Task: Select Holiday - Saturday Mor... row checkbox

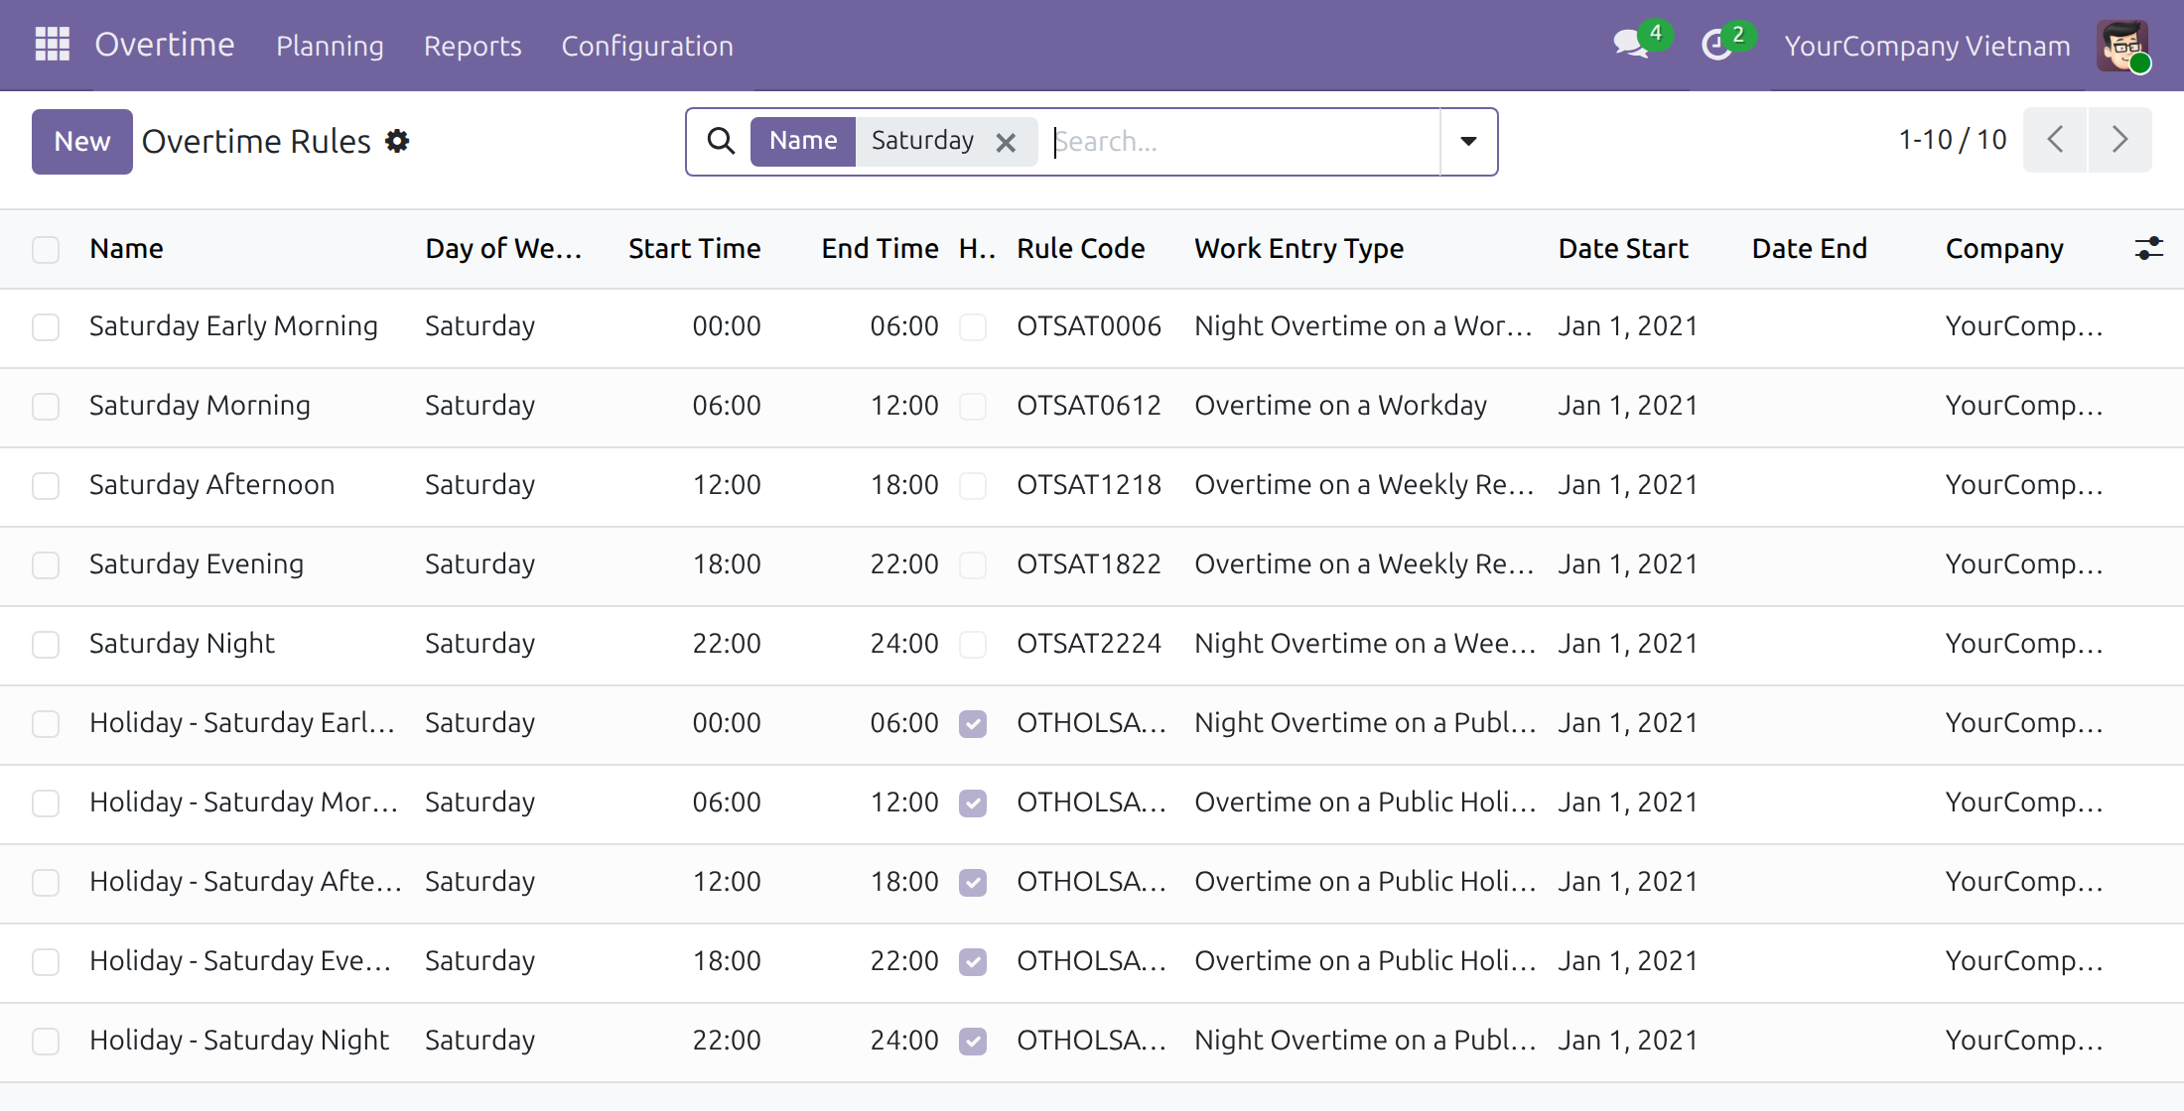Action: click(46, 803)
